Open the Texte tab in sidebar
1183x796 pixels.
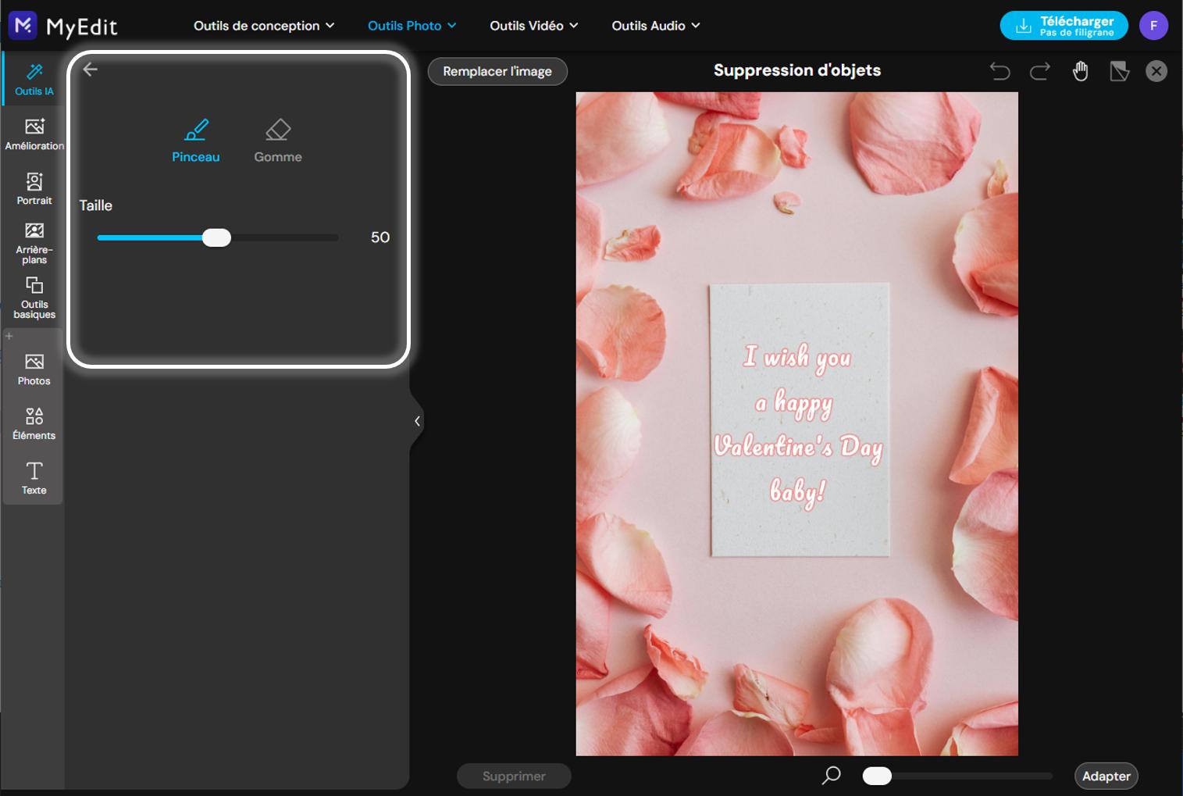pos(34,477)
